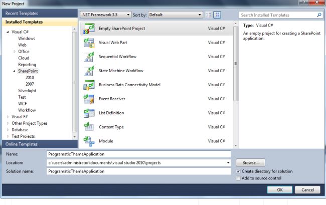Select the Workflow category
Screen dimensions: 326x205
tap(27, 110)
